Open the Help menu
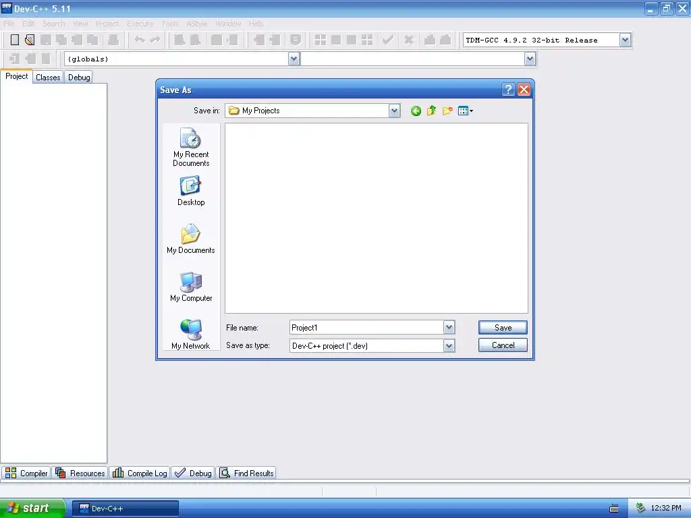The width and height of the screenshot is (691, 518). point(256,24)
